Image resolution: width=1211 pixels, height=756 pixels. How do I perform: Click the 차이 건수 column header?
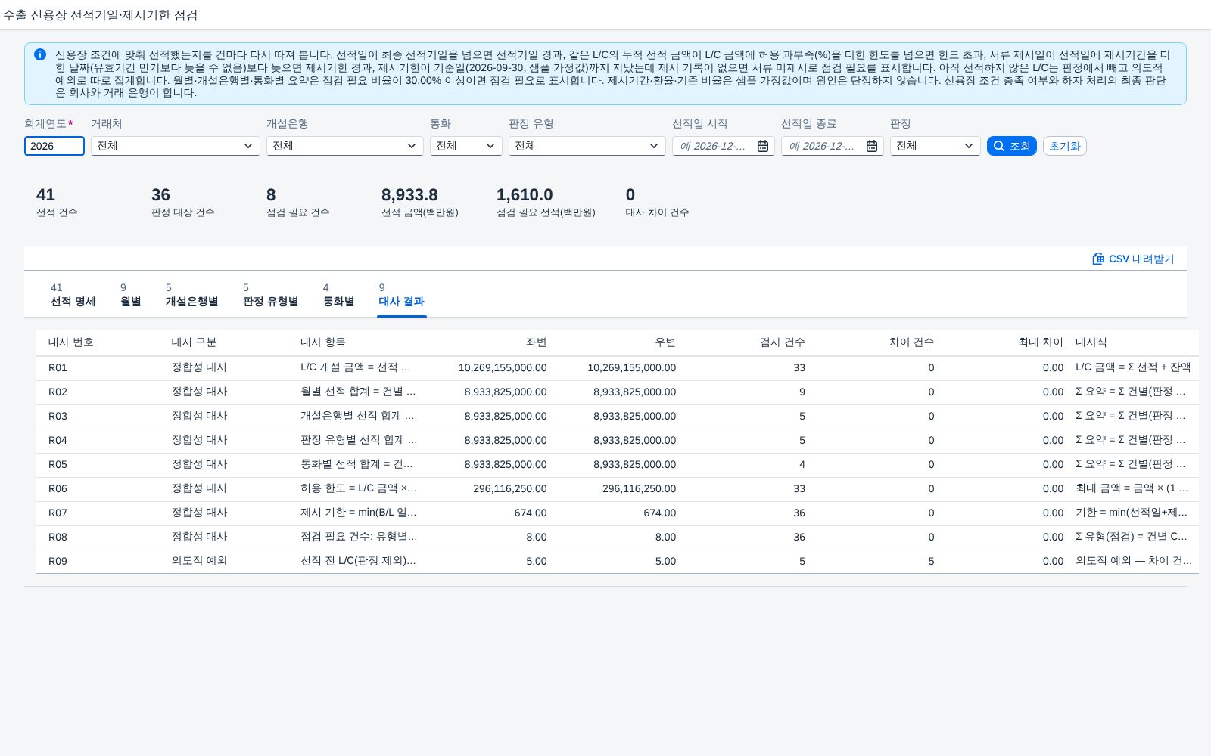tap(911, 342)
